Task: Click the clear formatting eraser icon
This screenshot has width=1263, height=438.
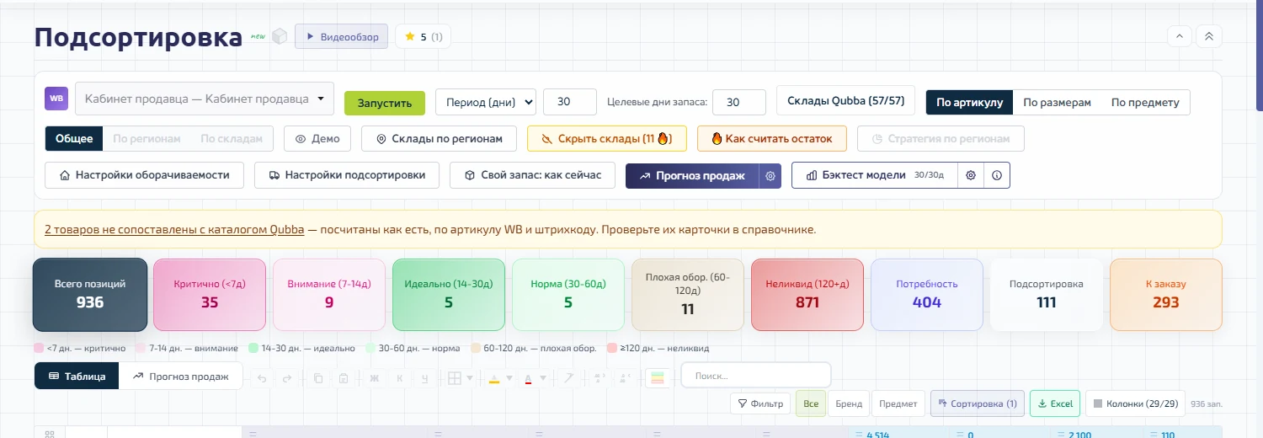Action: (x=568, y=378)
